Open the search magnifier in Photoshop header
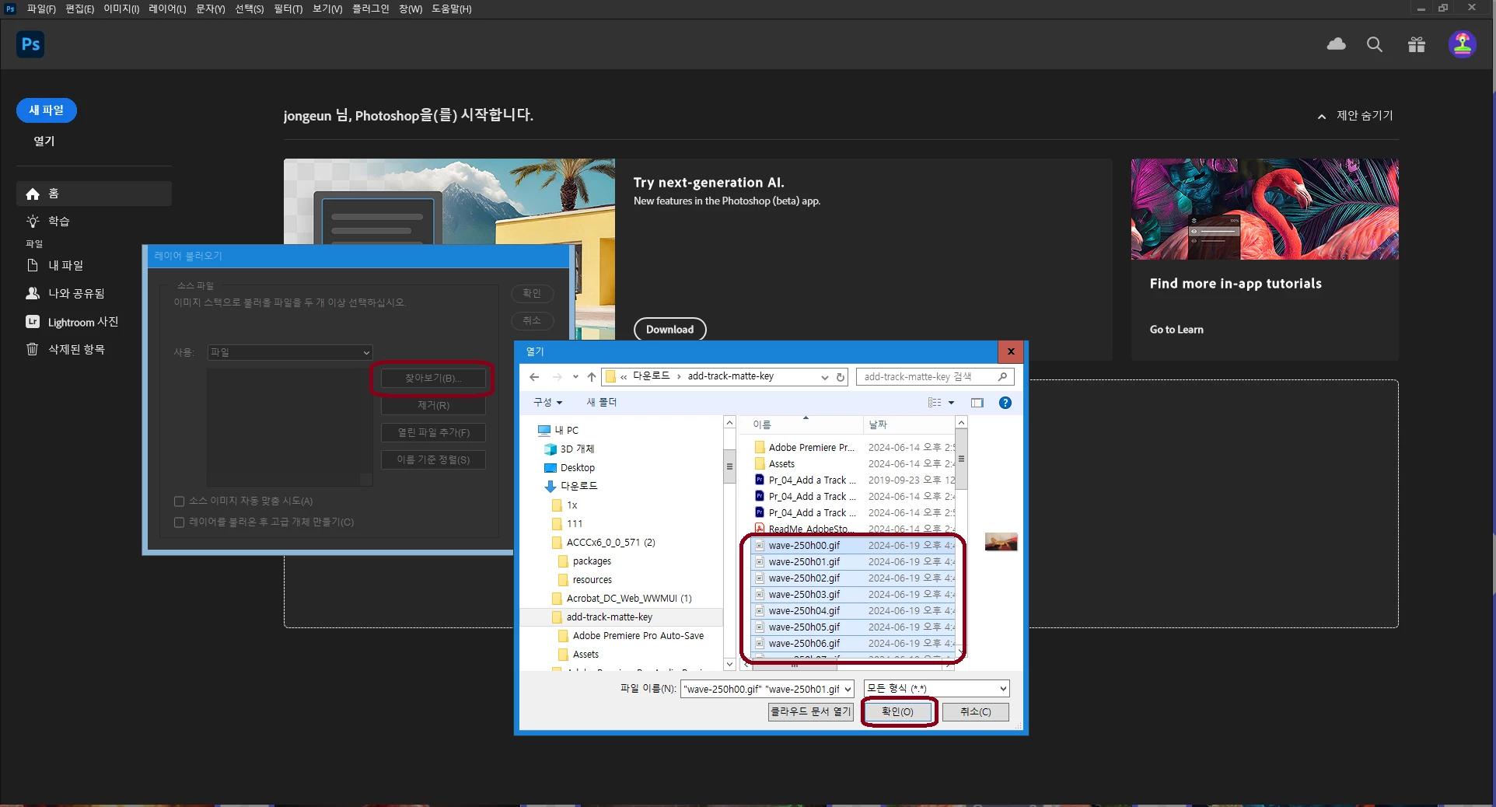Screen dimensions: 1496x807 click(x=1375, y=44)
